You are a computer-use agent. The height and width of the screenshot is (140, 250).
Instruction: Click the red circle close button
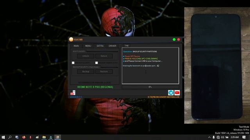click(179, 40)
